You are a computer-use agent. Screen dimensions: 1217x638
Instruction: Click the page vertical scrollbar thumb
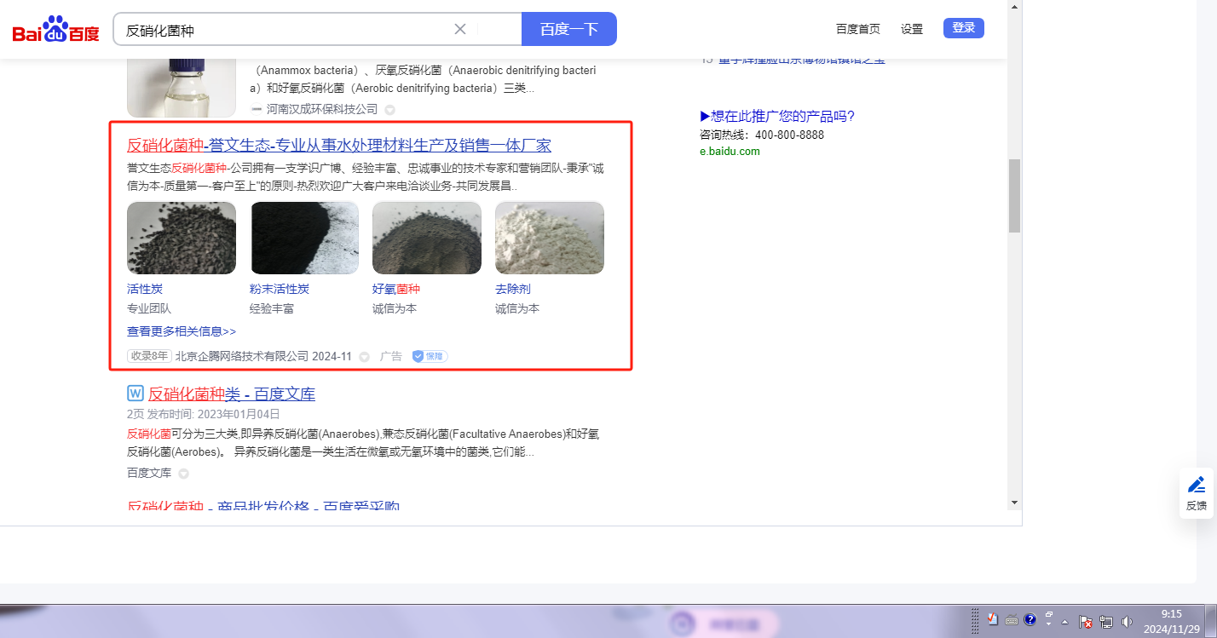click(1014, 195)
